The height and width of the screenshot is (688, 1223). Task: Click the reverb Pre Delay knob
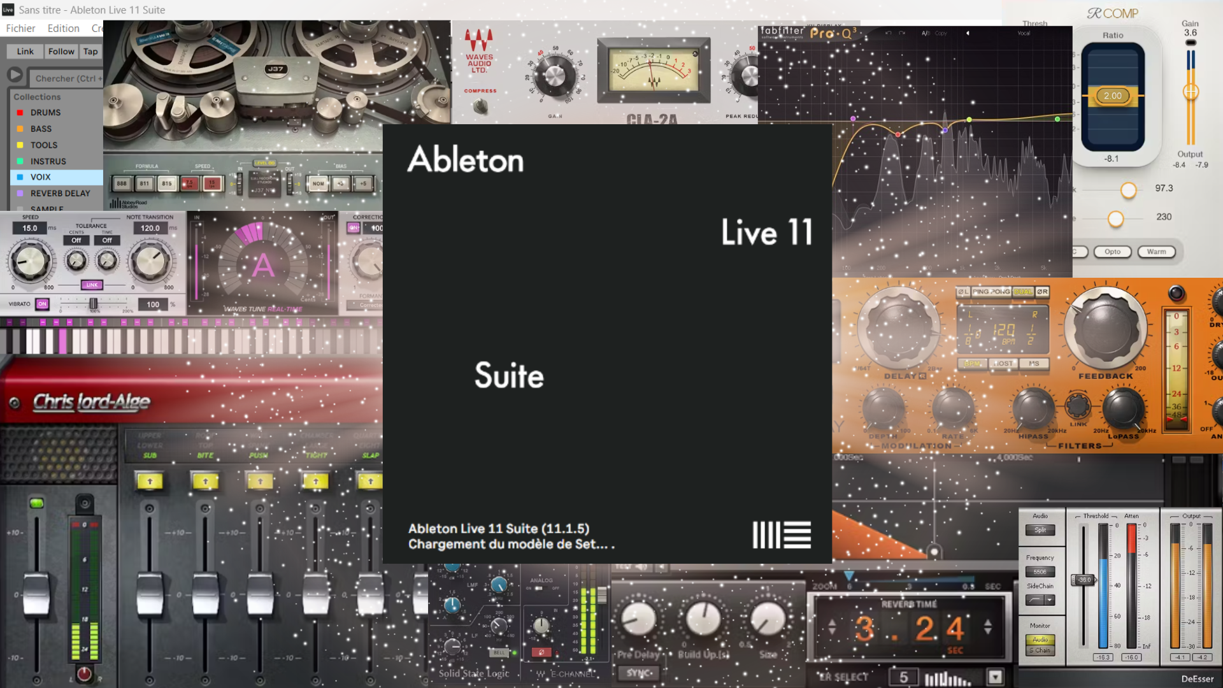coord(638,620)
